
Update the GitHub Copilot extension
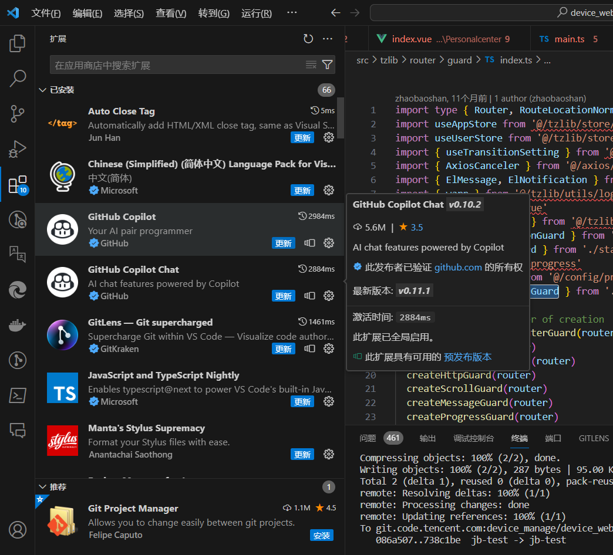284,243
